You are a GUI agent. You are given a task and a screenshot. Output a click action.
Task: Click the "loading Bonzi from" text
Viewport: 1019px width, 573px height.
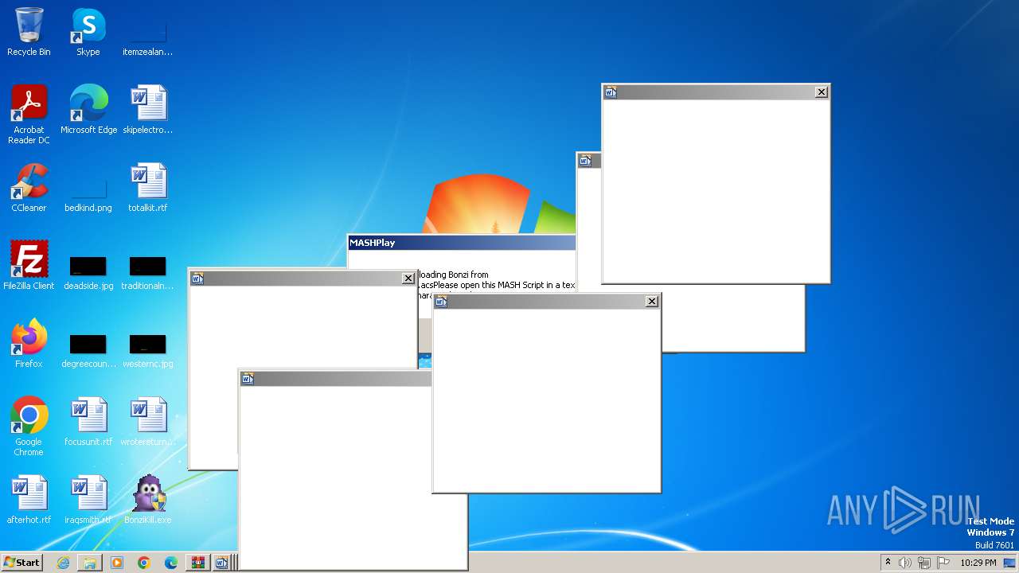pos(455,275)
